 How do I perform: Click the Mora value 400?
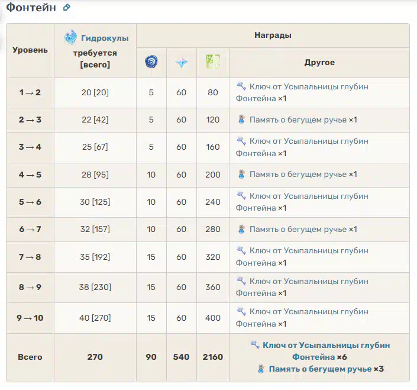coord(213,318)
